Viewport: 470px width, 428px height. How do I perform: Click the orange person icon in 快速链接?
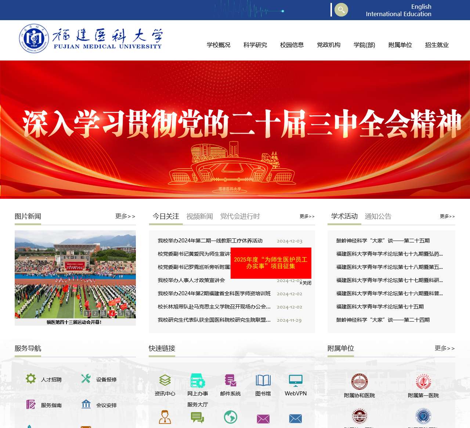[x=165, y=417]
